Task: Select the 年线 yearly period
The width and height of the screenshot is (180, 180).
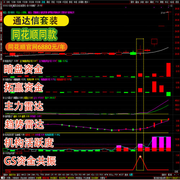Action: point(76,2)
